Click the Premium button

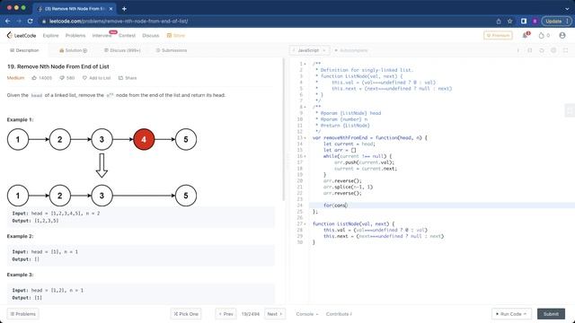click(498, 36)
